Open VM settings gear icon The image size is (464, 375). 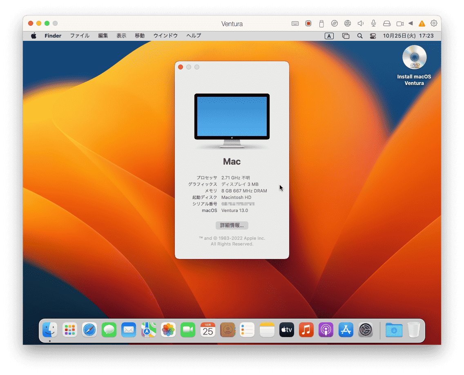(x=434, y=23)
